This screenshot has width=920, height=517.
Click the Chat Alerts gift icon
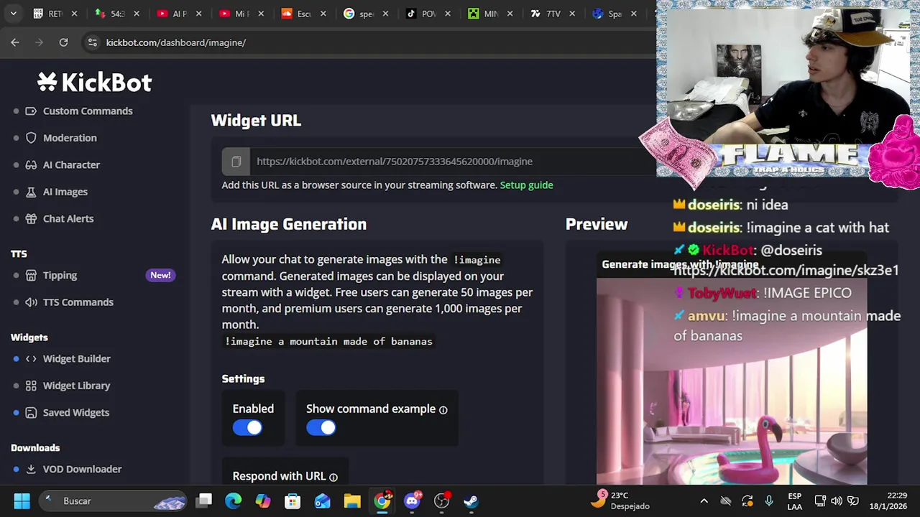(31, 218)
